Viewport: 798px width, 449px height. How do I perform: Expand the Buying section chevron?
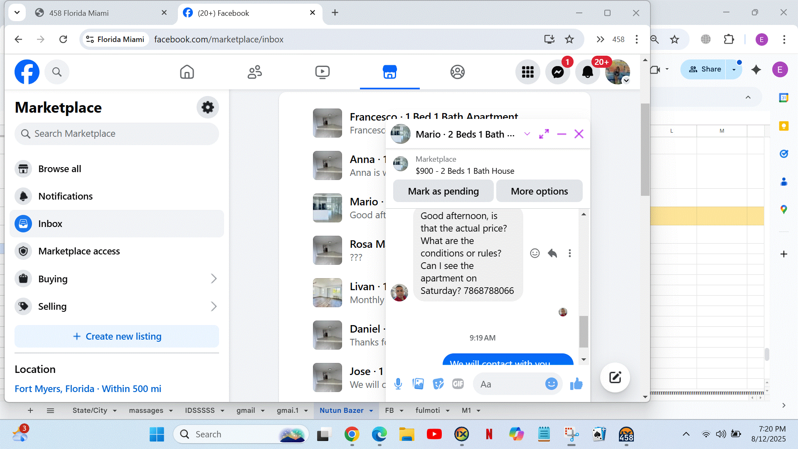pos(214,279)
